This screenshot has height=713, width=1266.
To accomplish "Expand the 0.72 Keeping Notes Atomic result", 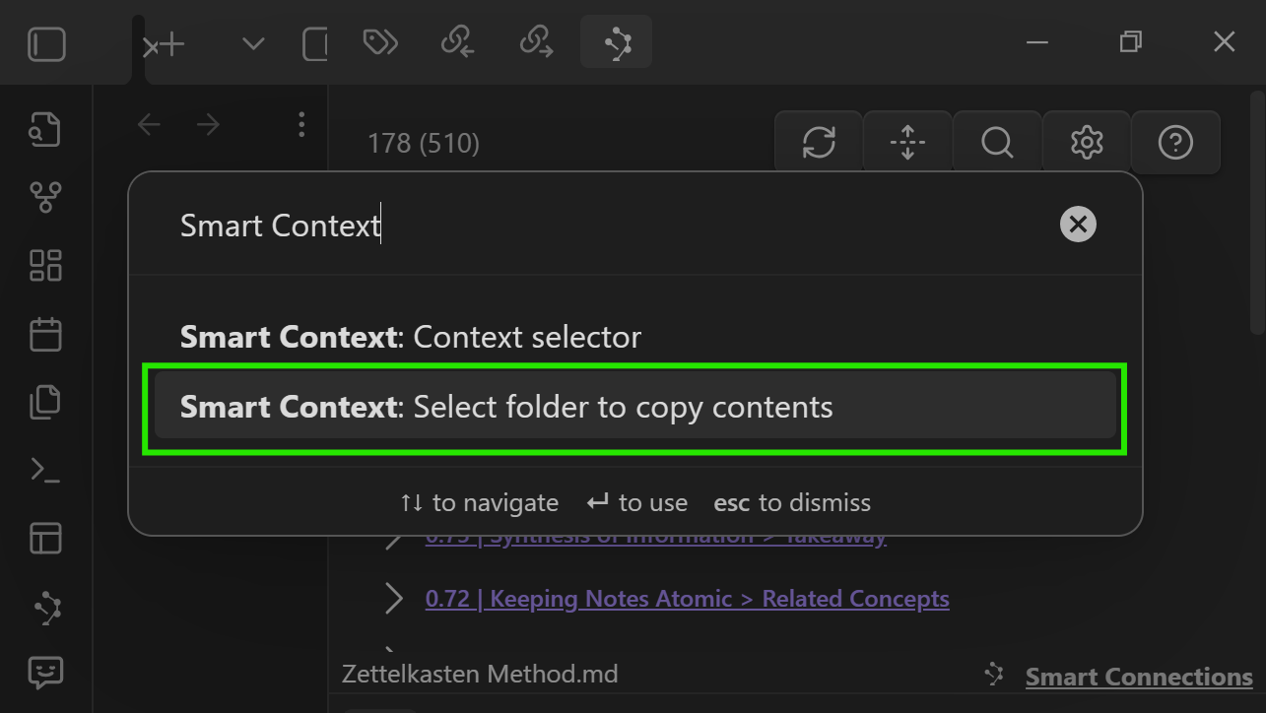I will click(x=394, y=598).
